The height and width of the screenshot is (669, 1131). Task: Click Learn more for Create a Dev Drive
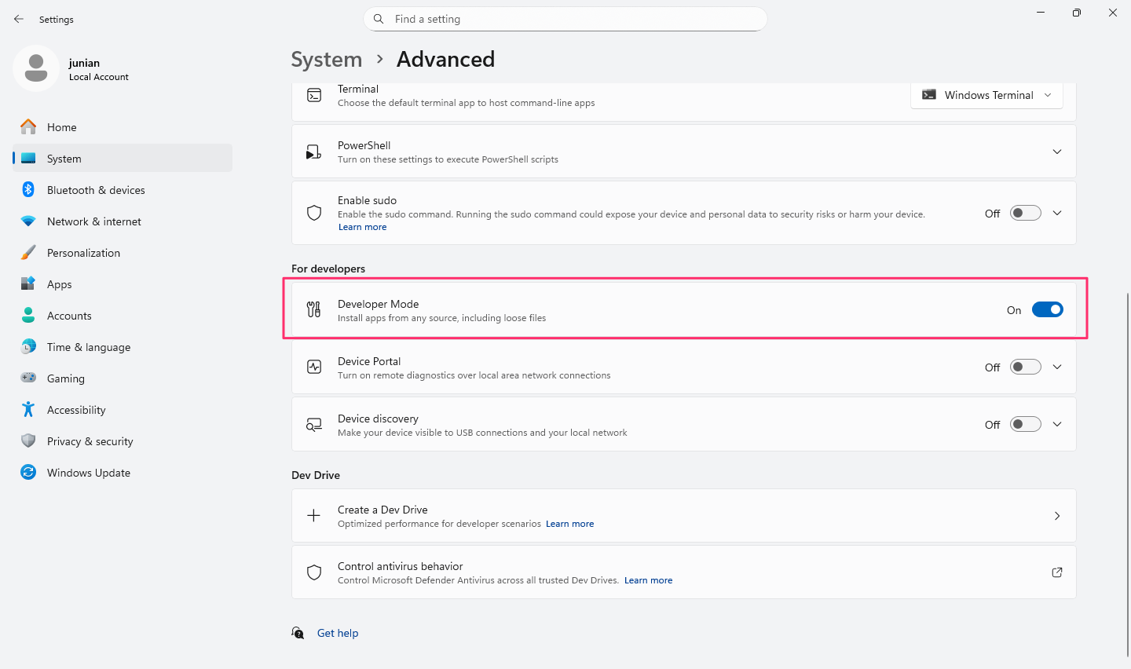coord(570,524)
